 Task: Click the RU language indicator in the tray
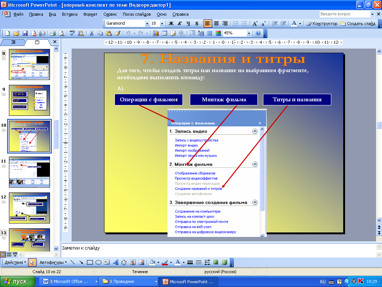(x=323, y=282)
